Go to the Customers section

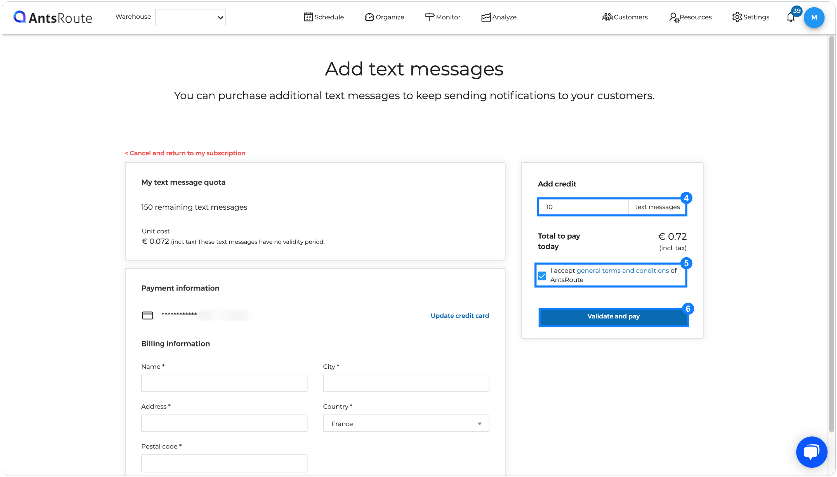(x=625, y=17)
